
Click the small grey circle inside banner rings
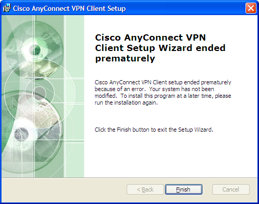[x=39, y=93]
